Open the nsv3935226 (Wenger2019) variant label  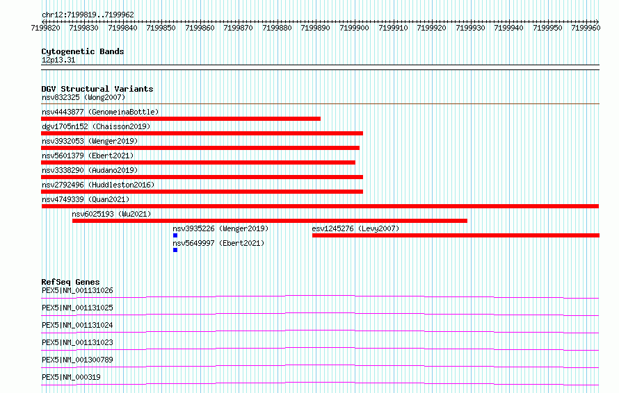(x=220, y=228)
